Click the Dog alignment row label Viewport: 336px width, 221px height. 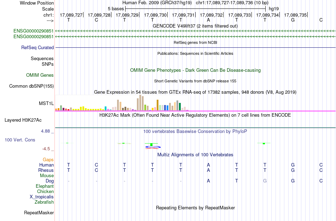pyautogui.click(x=50, y=181)
